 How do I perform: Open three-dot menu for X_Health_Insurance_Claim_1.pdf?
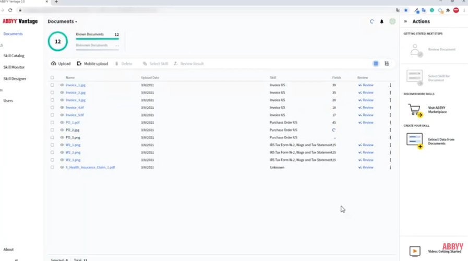coord(390,167)
